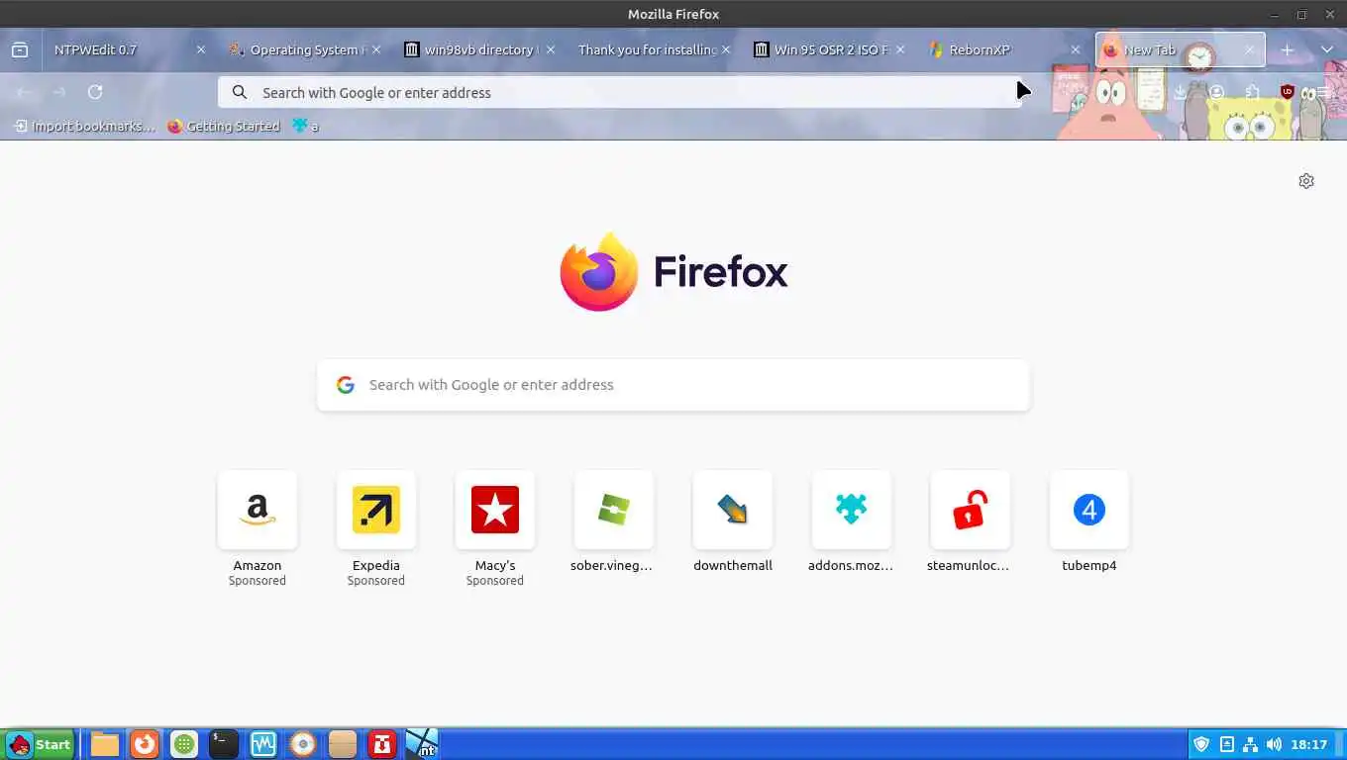Open the Downloads panel icon

[1181, 92]
